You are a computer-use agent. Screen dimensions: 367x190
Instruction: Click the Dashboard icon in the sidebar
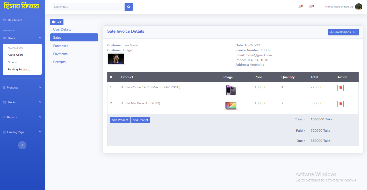4,20
